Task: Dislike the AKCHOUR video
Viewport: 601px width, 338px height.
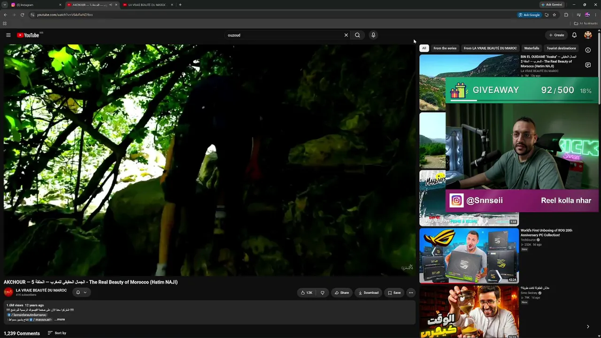Action: (x=322, y=293)
